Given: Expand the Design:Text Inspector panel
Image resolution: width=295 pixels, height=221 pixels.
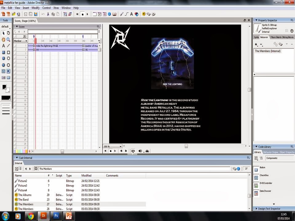Looking at the screenshot, I should coord(256,209).
